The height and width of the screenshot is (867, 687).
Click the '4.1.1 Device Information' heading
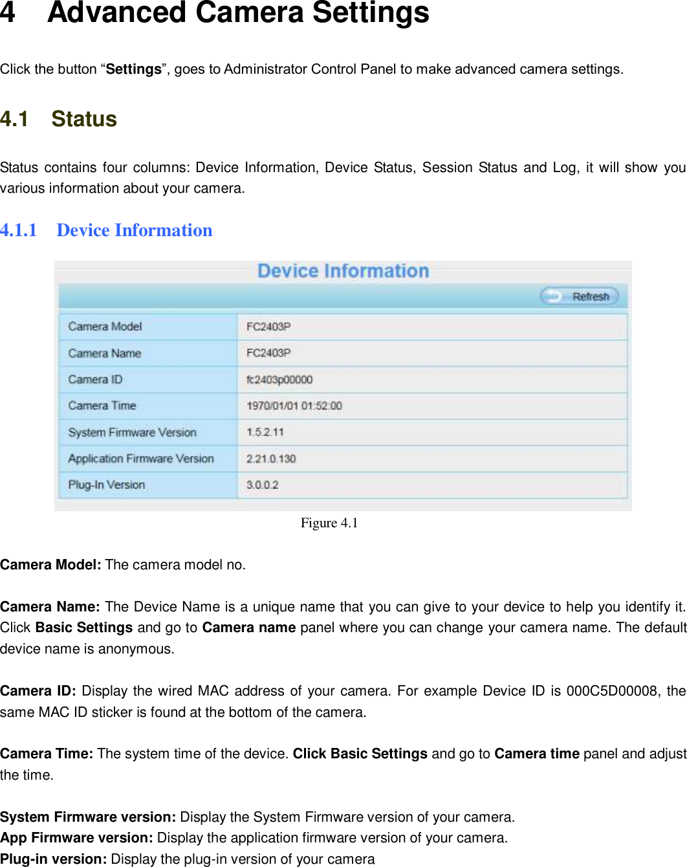tap(106, 230)
